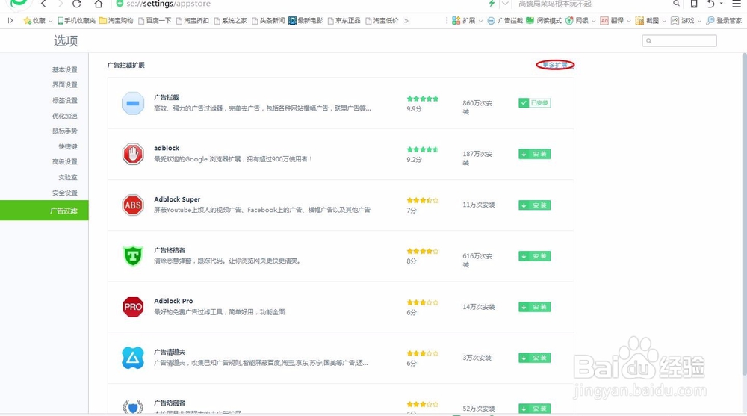This screenshot has height=416, width=747.
Task: Select 广告过滤 in the sidebar
Action: click(x=44, y=211)
